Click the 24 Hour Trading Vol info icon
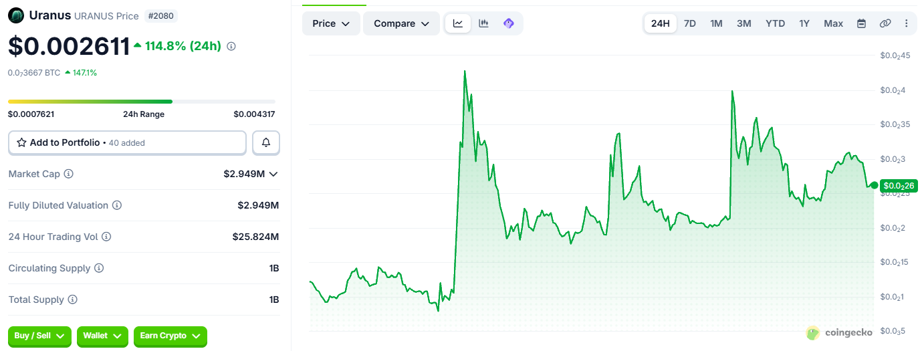924x351 pixels. 106,237
